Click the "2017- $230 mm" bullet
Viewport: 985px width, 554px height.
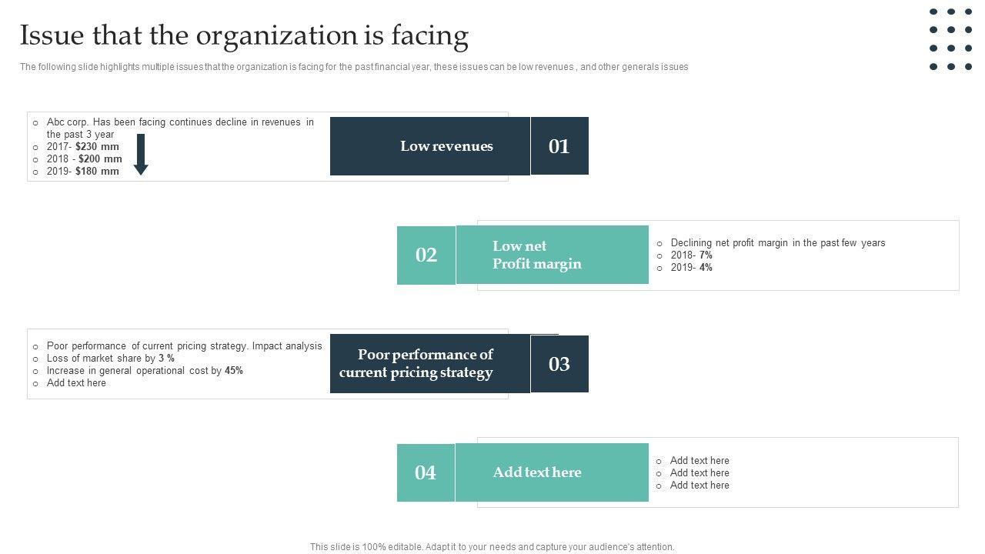(x=83, y=146)
